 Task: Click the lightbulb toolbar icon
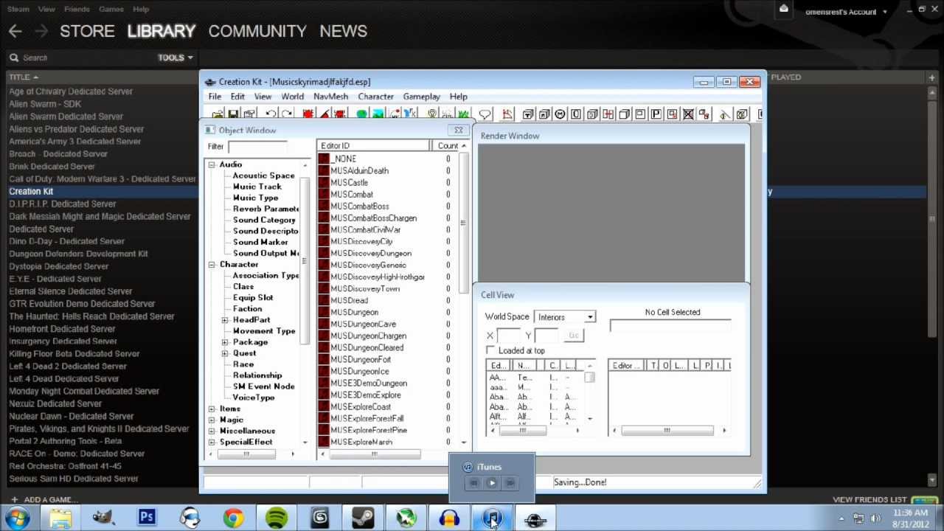[432, 114]
